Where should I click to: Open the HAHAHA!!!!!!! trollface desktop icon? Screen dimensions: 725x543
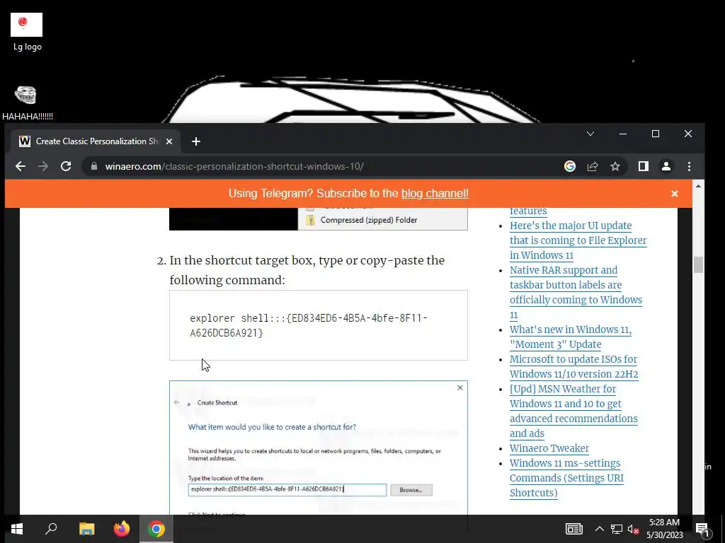click(x=26, y=103)
